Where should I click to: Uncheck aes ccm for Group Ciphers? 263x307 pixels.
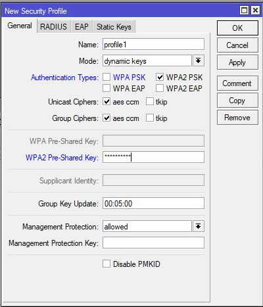click(107, 118)
